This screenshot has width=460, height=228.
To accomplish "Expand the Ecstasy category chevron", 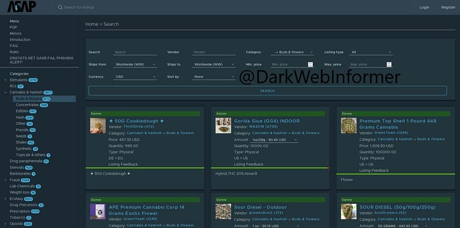I will click(x=5, y=199).
